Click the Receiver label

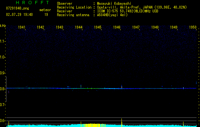[65, 11]
